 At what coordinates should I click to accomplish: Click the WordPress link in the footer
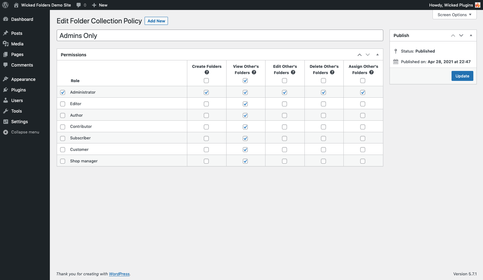(119, 274)
